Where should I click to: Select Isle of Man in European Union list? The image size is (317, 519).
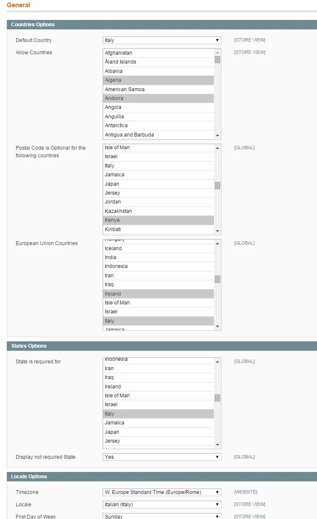click(x=158, y=303)
